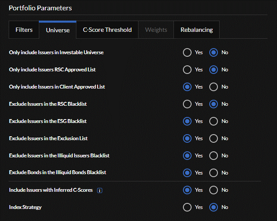Set Exclusion List option to No
The height and width of the screenshot is (221, 277).
[x=213, y=138]
